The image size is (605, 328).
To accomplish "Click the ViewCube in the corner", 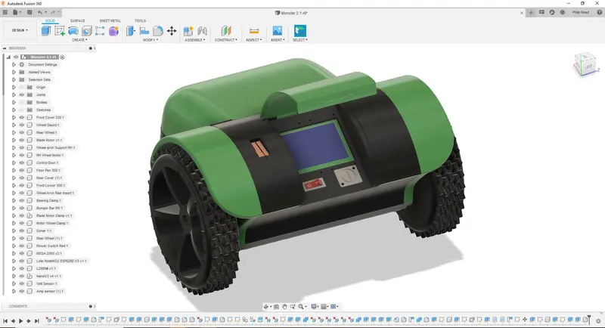I will click(587, 65).
